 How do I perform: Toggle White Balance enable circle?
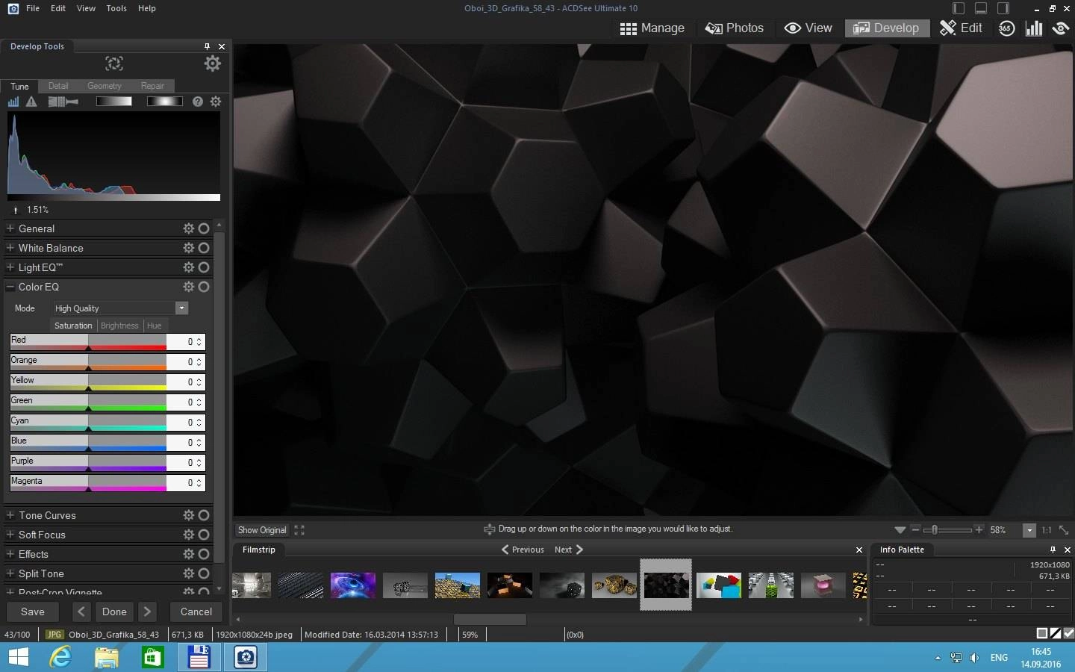[204, 248]
